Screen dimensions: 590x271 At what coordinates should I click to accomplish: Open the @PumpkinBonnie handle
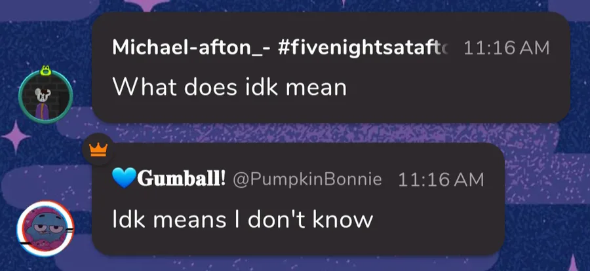click(307, 179)
